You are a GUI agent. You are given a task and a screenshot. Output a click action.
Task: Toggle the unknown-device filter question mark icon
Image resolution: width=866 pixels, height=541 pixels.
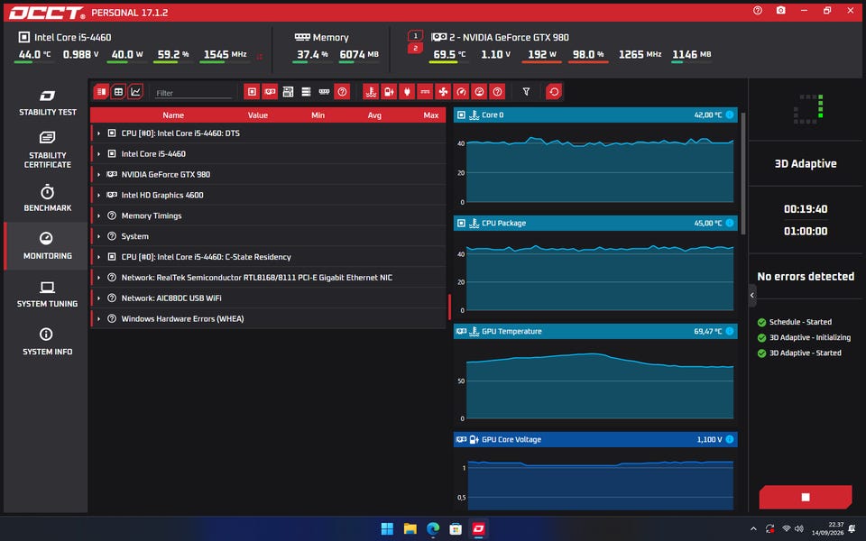(x=343, y=92)
